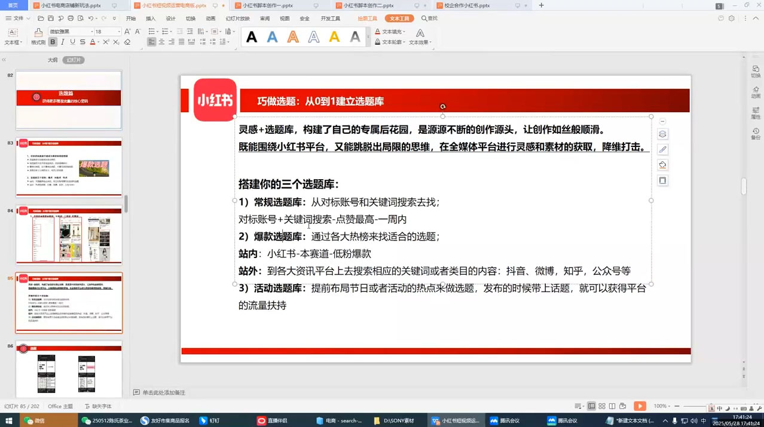The image size is (764, 427).
Task: Switch to the 插入 (Insert) ribbon tab
Action: (x=151, y=18)
